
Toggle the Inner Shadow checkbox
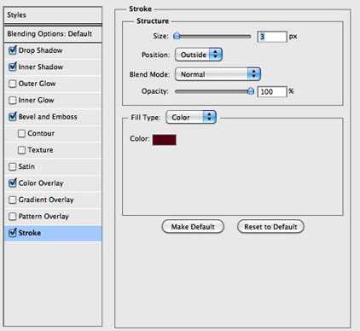pos(12,67)
